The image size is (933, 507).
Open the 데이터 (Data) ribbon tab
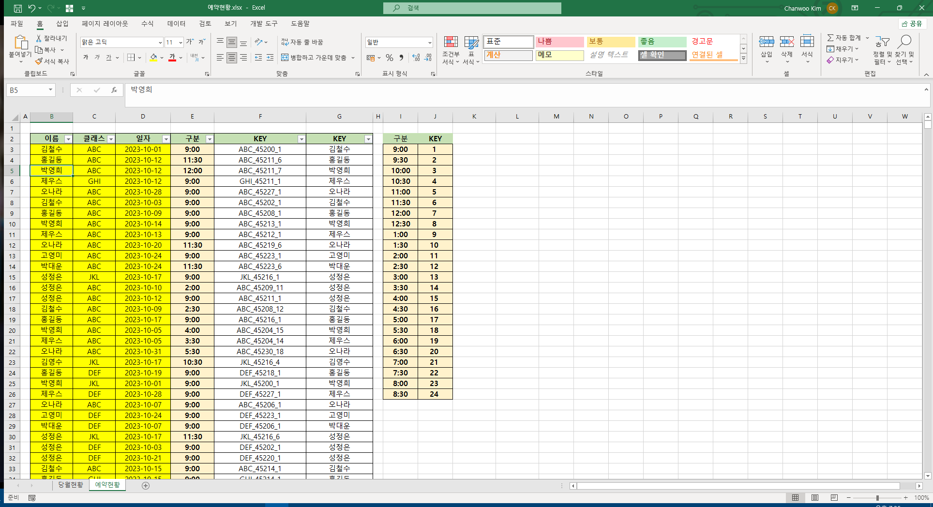pyautogui.click(x=176, y=24)
